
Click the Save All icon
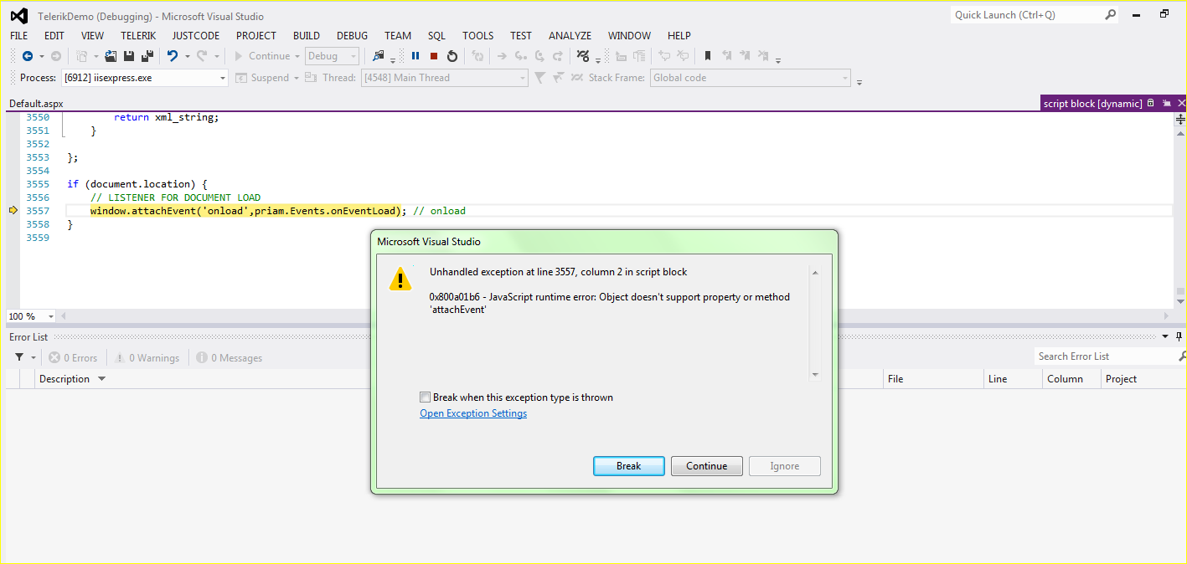point(147,56)
